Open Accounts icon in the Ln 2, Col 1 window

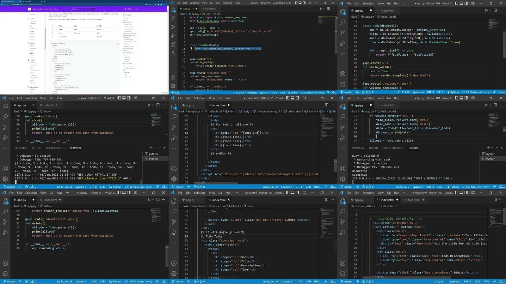(x=342, y=263)
